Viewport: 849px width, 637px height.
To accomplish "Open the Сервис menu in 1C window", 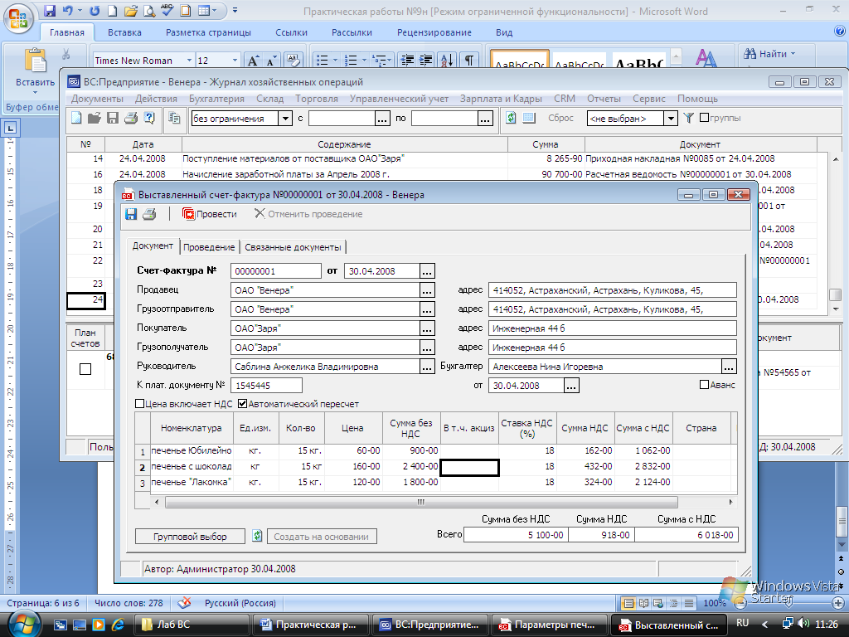I will 648,99.
